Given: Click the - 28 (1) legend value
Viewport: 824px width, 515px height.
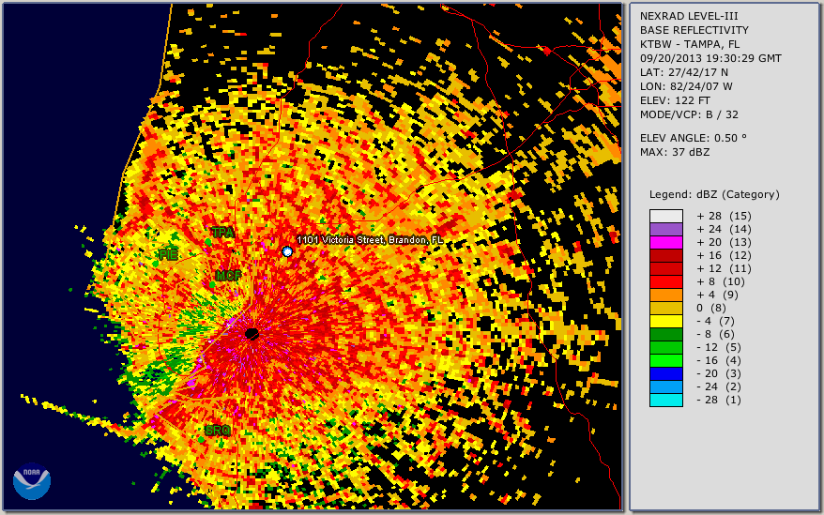Looking at the screenshot, I should (x=719, y=400).
